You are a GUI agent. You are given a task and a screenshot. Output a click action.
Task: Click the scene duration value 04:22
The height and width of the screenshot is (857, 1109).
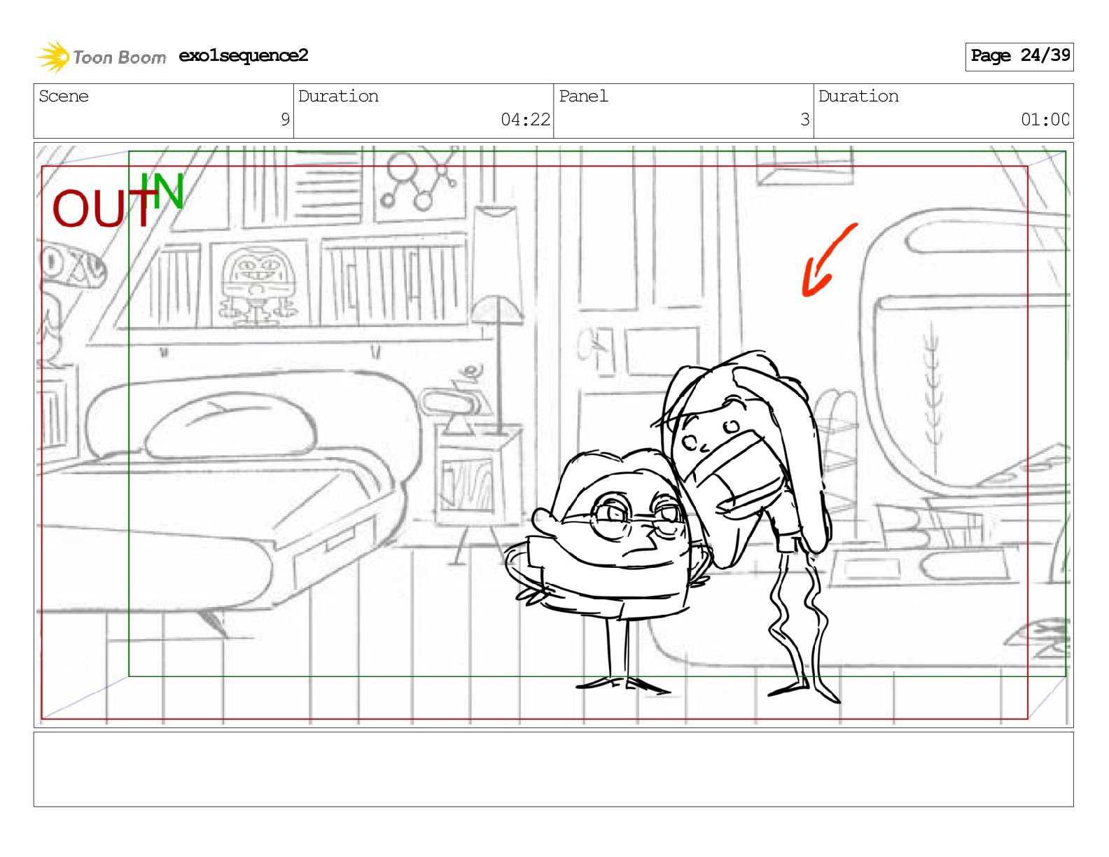pos(525,120)
